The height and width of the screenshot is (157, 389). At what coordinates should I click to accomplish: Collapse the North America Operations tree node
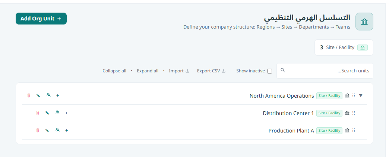(x=361, y=95)
